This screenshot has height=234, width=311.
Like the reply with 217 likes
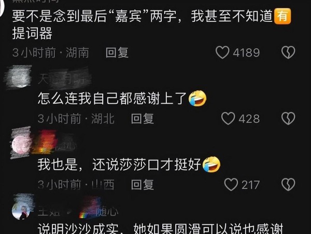pos(231,185)
